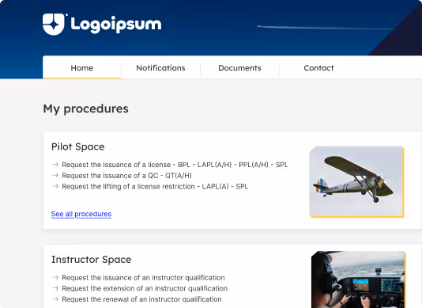The image size is (422, 308).
Task: Choose Request the issuance of a license item
Action: click(175, 165)
